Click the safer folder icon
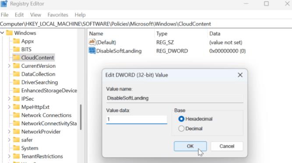 click(16, 140)
